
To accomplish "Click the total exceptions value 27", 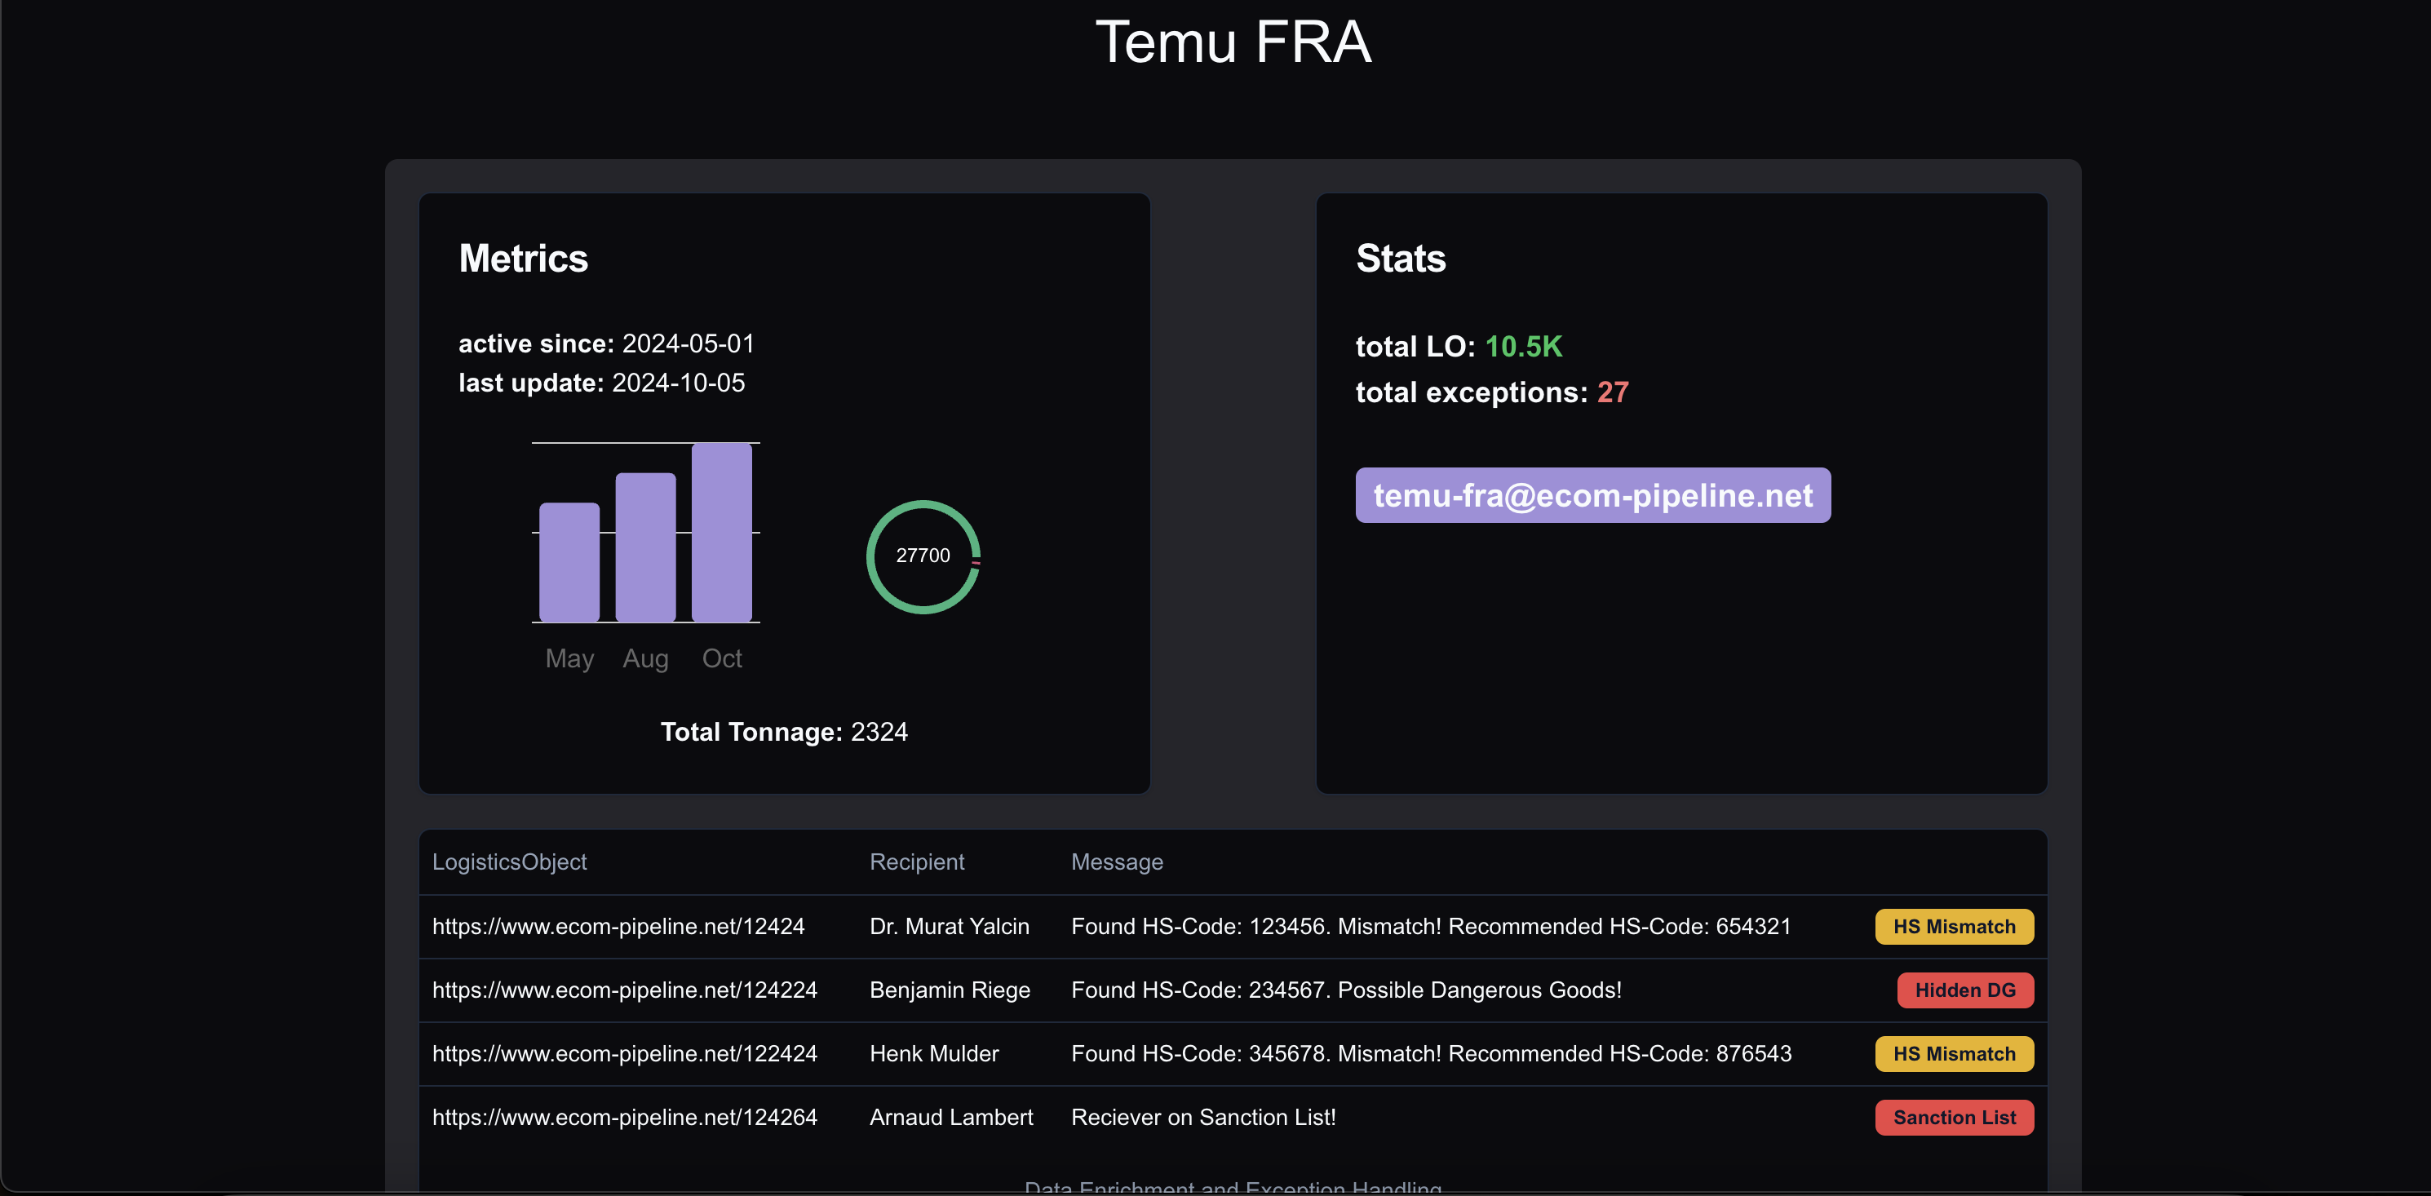I will pyautogui.click(x=1612, y=392).
